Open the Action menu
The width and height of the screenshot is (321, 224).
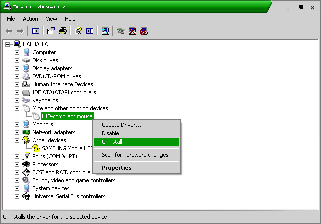pyautogui.click(x=30, y=19)
